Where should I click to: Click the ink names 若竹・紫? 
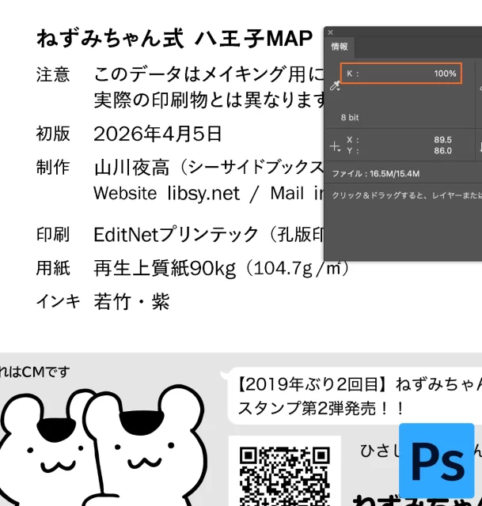point(131,301)
